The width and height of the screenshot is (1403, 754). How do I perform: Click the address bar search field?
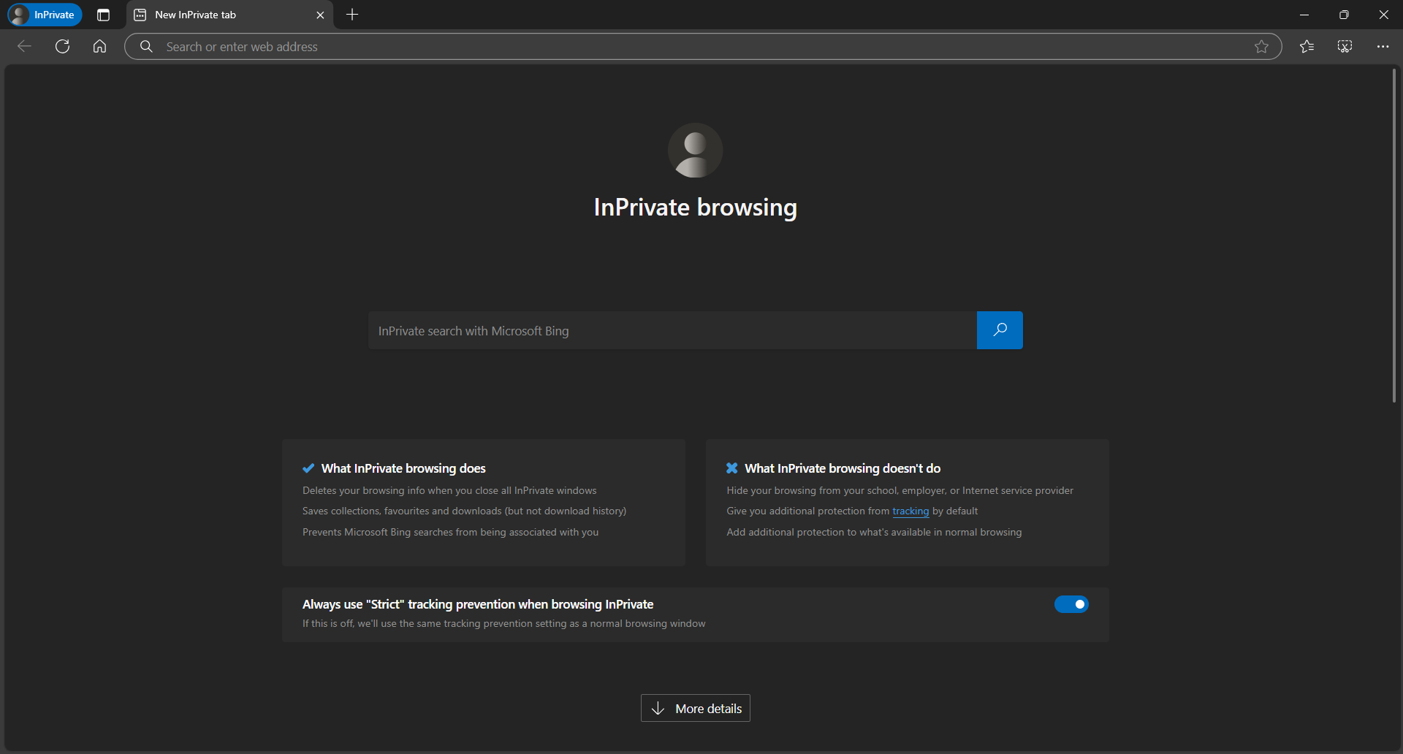703,47
